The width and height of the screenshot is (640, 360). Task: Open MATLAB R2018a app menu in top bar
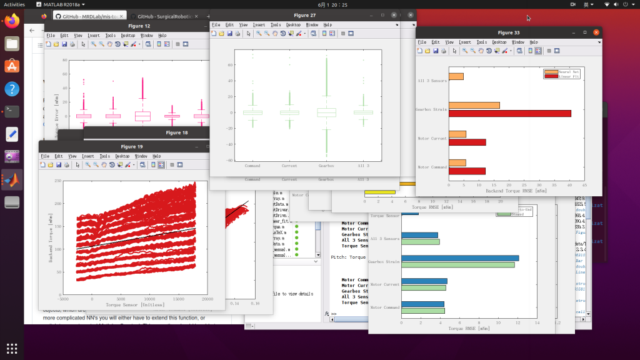[61, 4]
